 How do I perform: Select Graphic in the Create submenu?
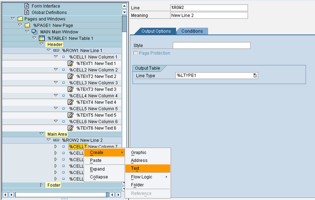tap(148, 152)
